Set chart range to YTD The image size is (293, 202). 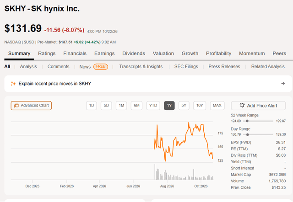coord(153,106)
